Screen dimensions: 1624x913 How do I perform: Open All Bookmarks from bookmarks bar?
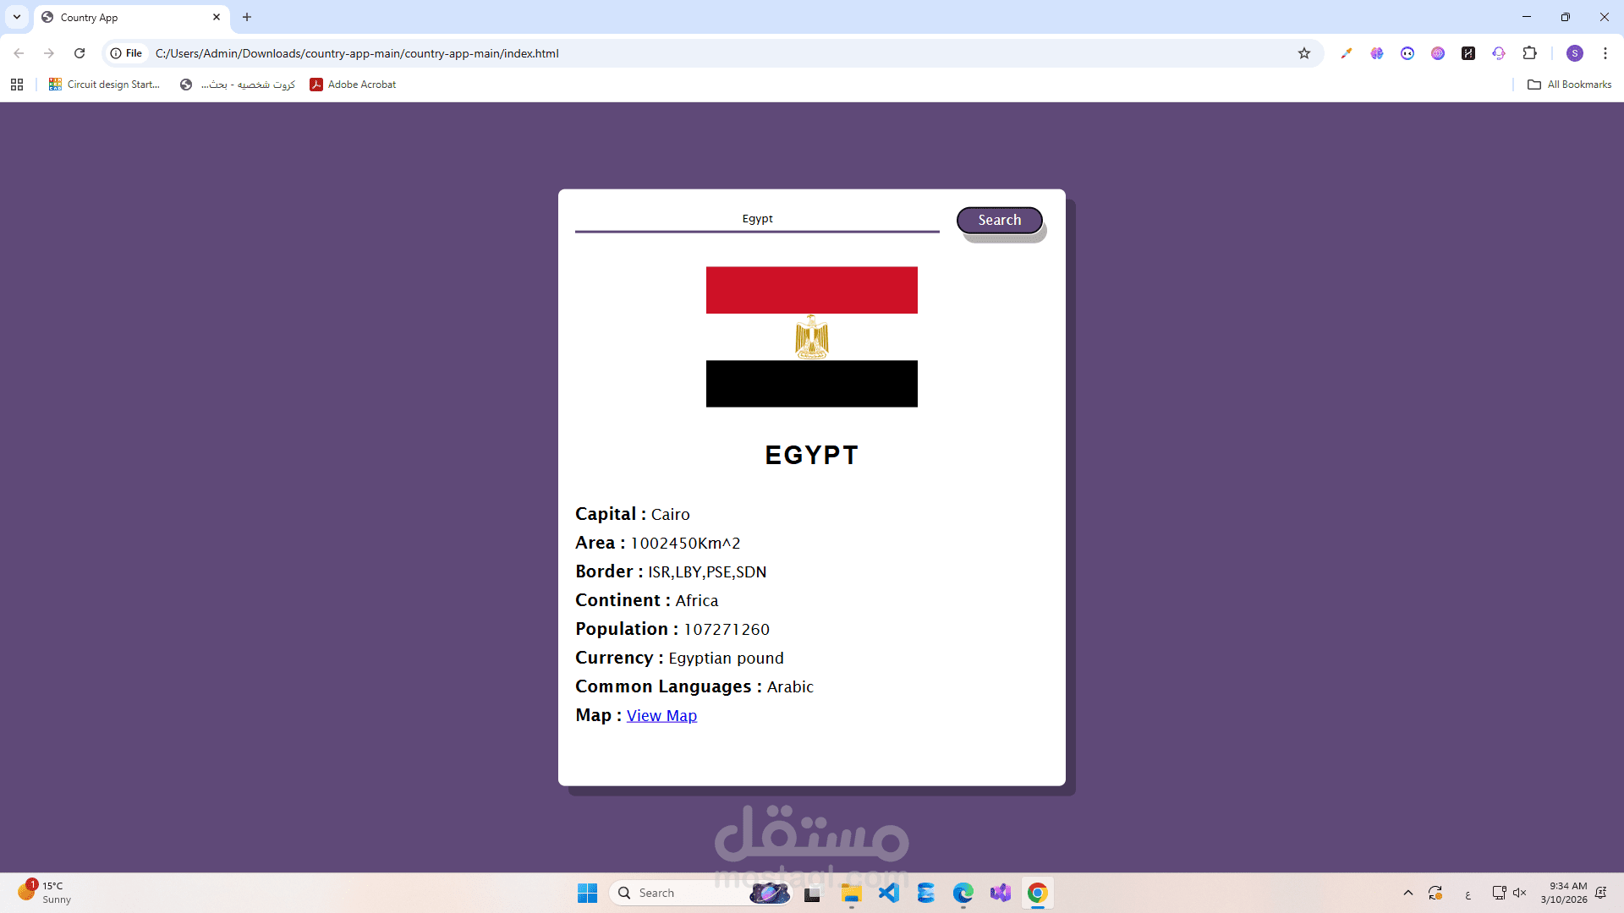coord(1569,84)
